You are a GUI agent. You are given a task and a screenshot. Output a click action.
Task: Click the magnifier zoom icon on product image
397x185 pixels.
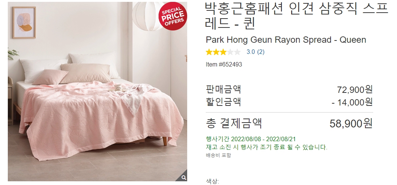click(184, 178)
